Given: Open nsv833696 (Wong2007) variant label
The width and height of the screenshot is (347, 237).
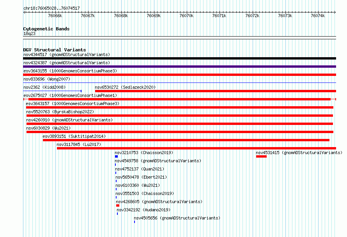Looking at the screenshot, I should (x=47, y=79).
